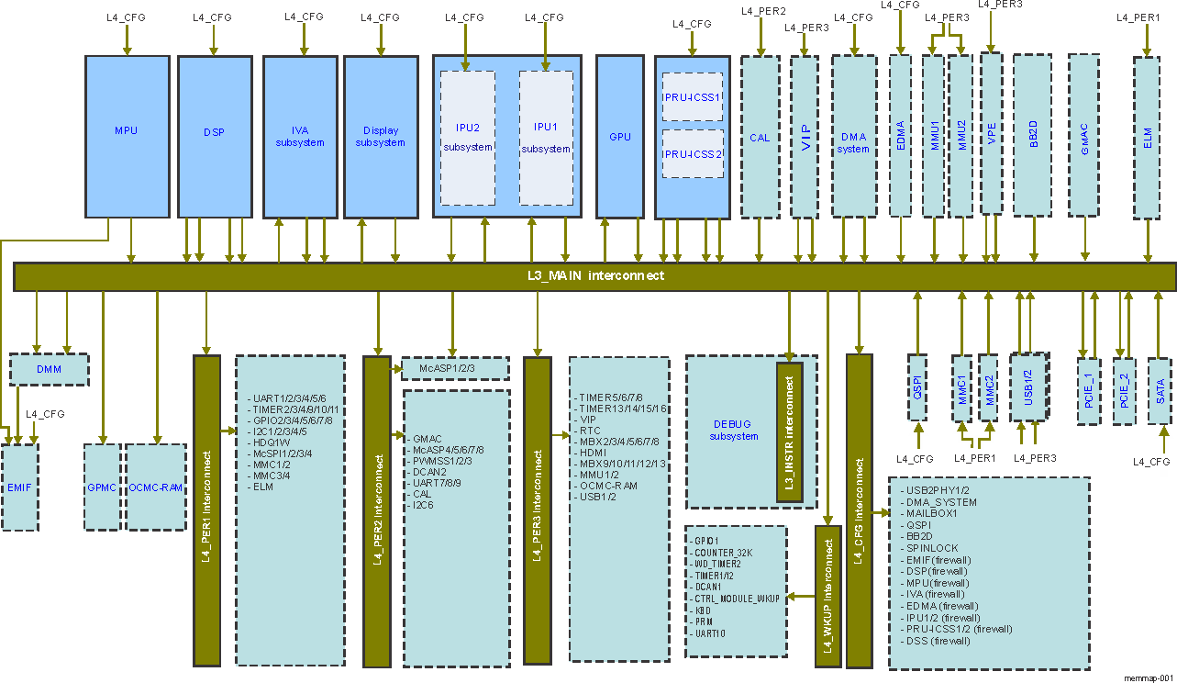The height and width of the screenshot is (683, 1177).
Task: Click the MMC3/4 entry
Action: [x=272, y=476]
